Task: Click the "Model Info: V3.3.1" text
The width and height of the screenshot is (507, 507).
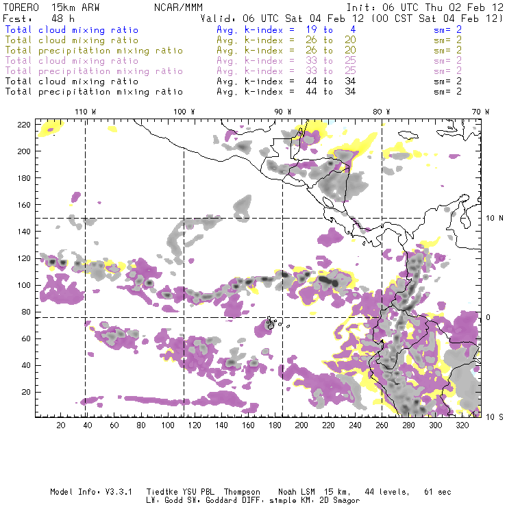Action: coord(91,492)
